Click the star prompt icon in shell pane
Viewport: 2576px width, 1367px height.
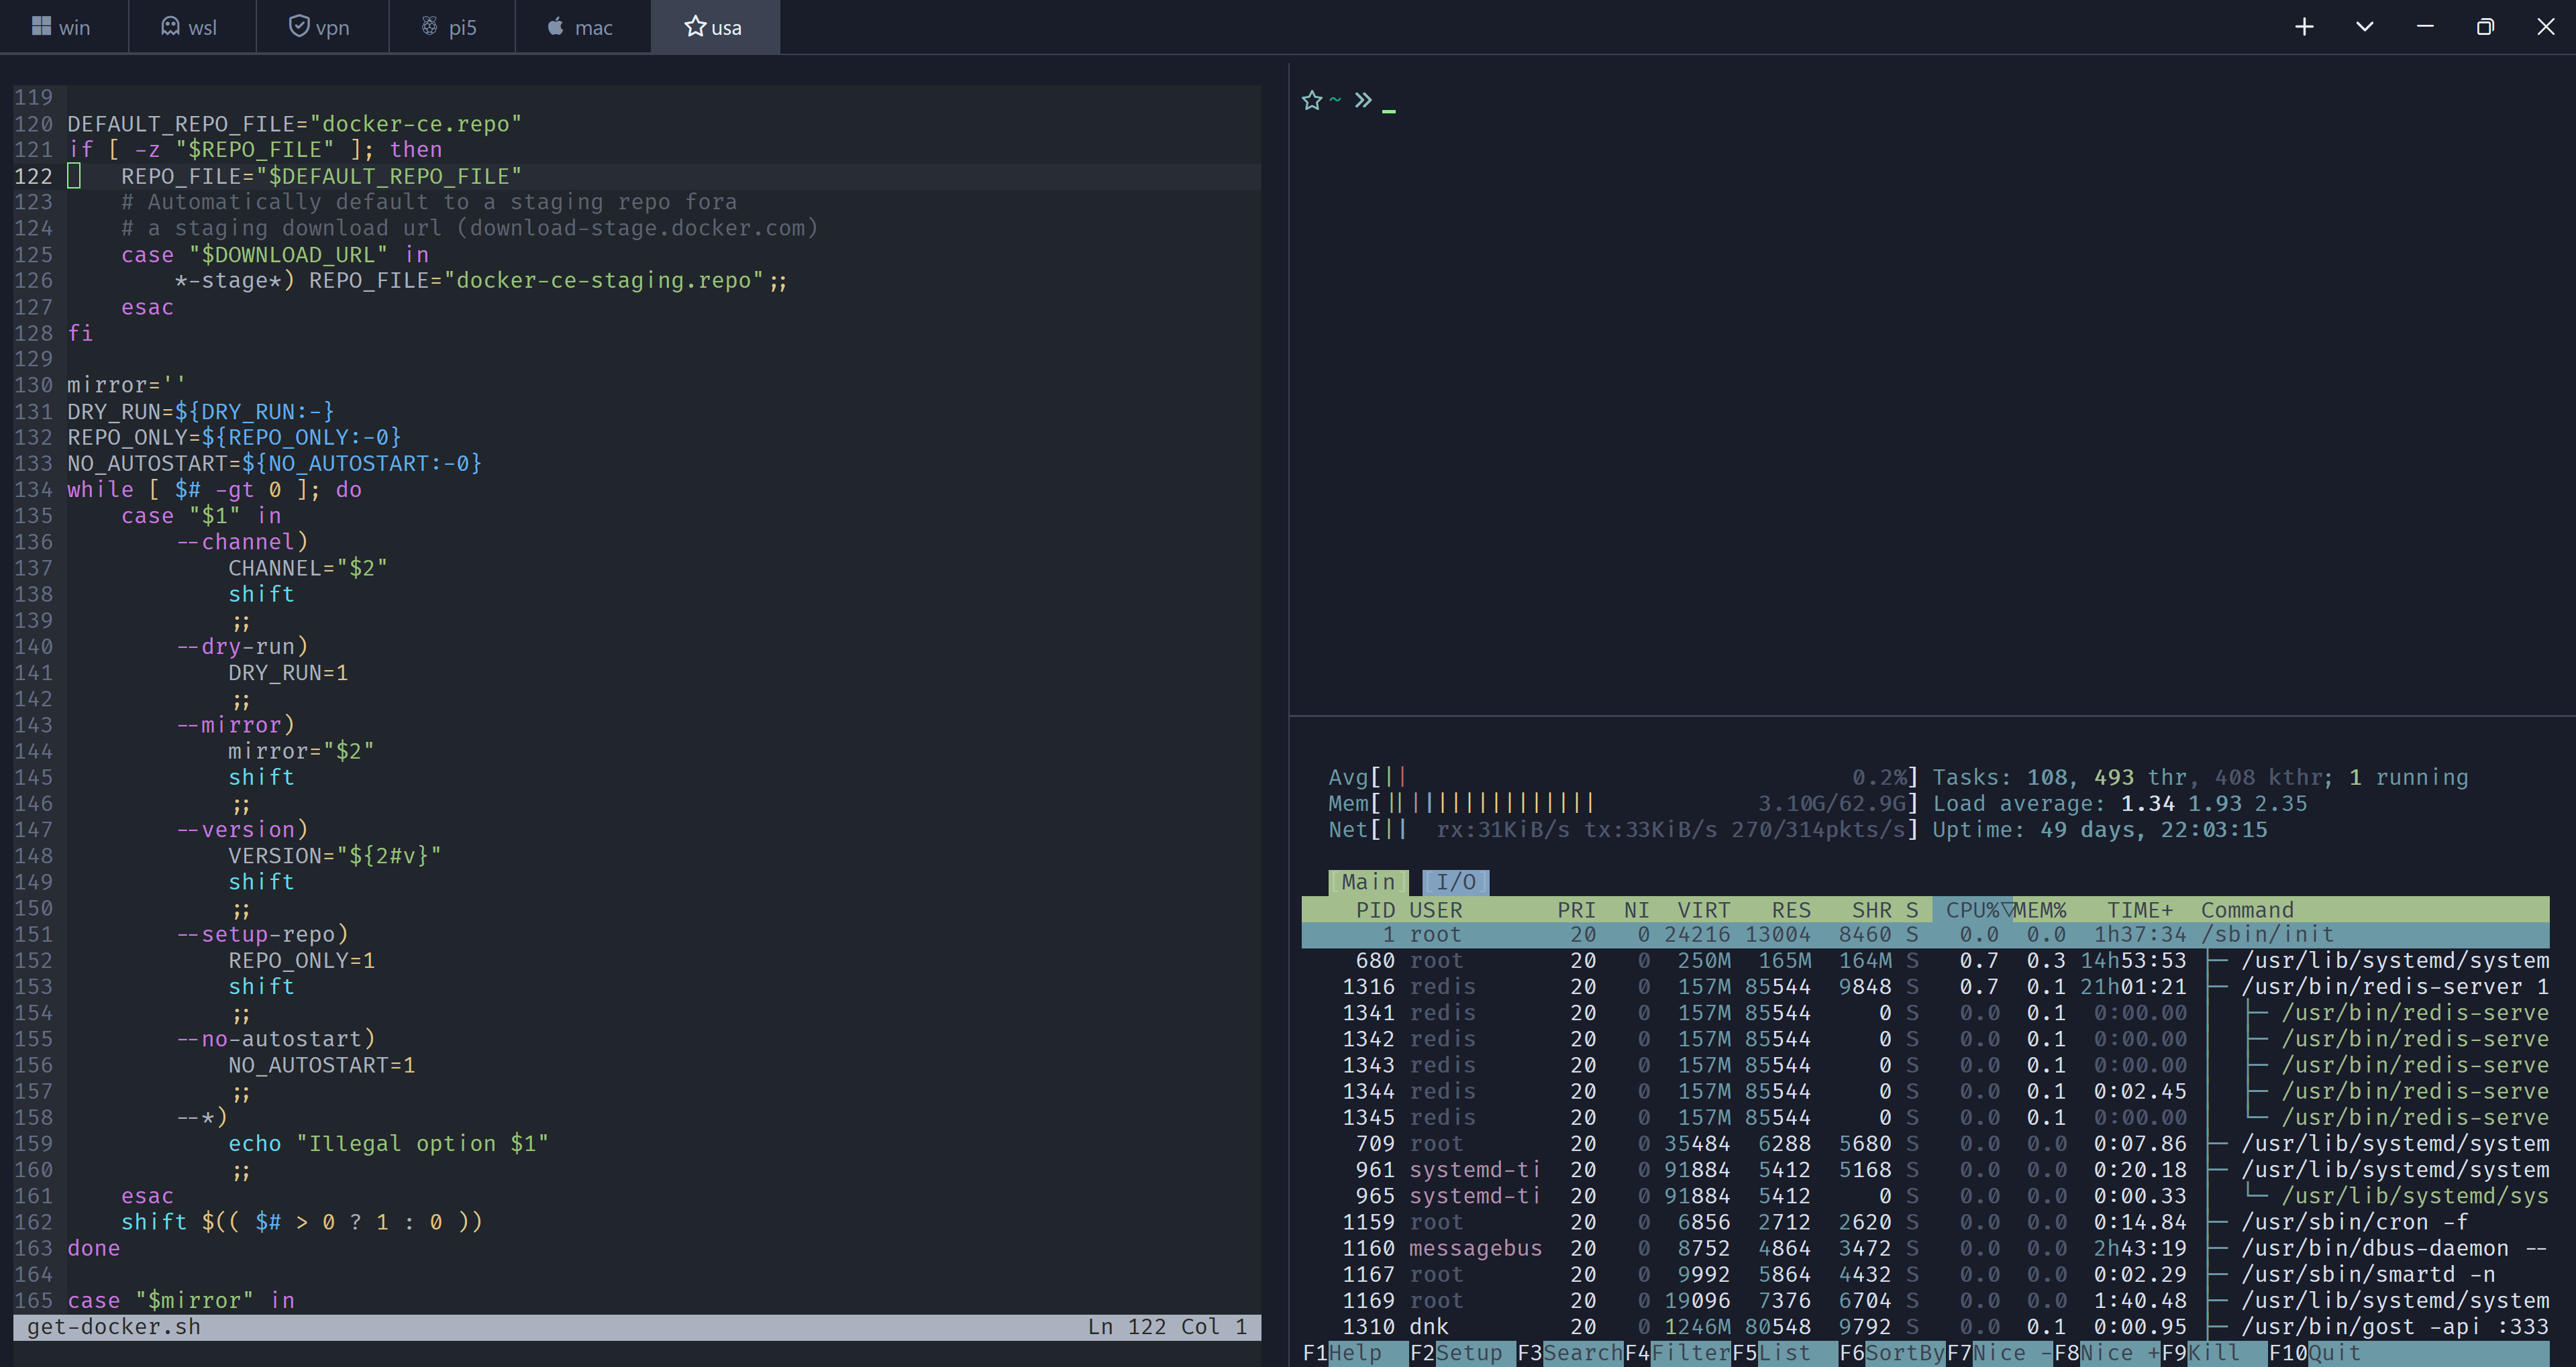(1312, 100)
